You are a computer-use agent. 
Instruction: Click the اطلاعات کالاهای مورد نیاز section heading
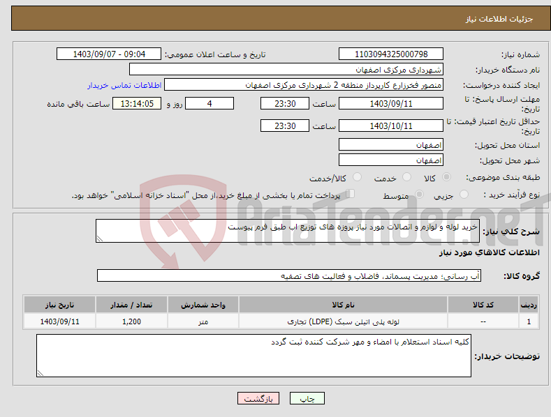[x=489, y=252]
